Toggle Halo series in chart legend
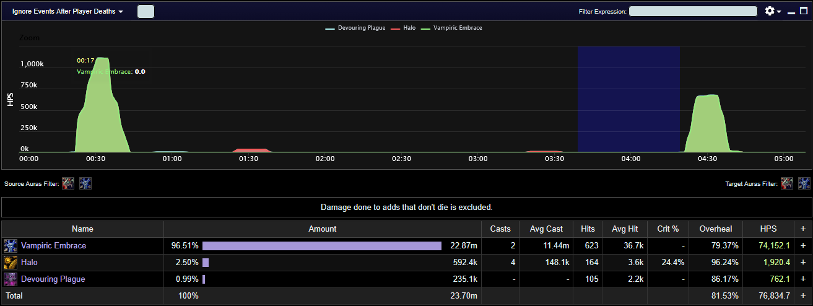 404,28
